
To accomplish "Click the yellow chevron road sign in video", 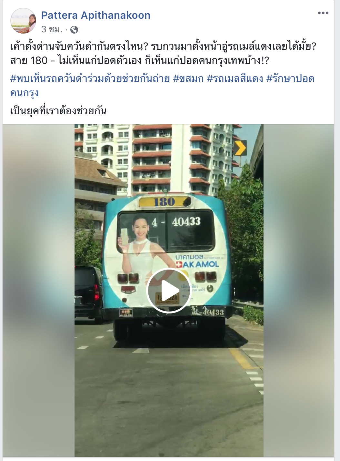I will (240, 148).
